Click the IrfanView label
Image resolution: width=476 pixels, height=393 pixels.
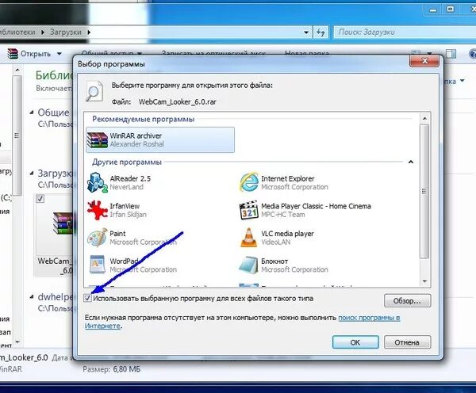(x=125, y=206)
